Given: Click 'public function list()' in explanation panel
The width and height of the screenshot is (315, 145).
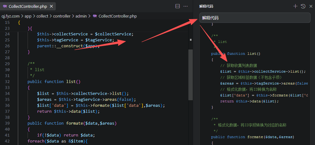Looking at the screenshot, I should (x=236, y=54).
